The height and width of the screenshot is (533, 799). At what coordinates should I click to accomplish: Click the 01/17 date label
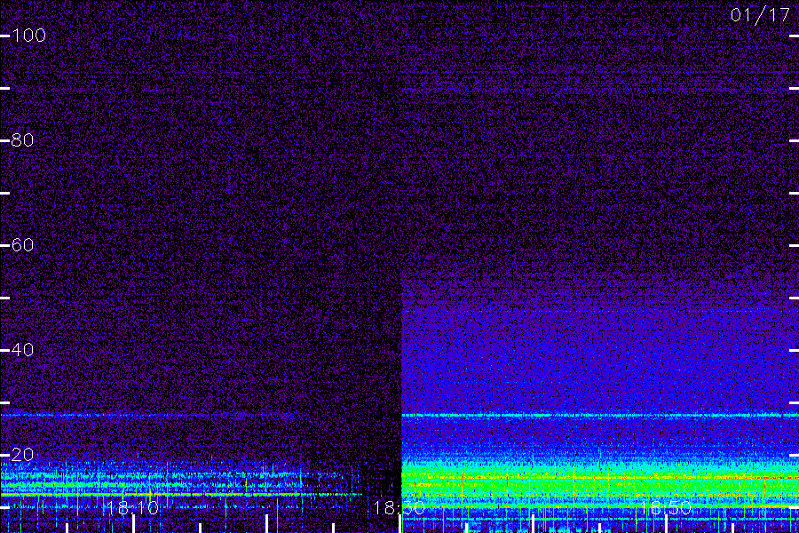tap(760, 15)
